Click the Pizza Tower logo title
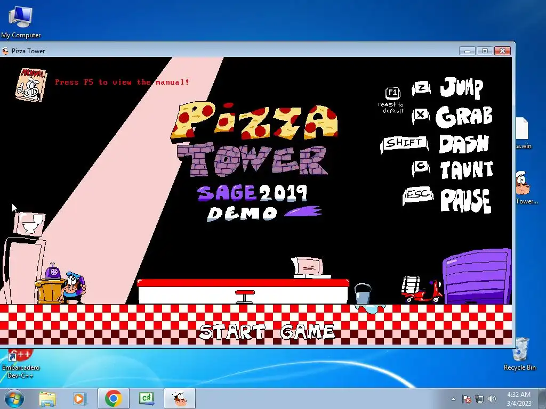 click(254, 139)
